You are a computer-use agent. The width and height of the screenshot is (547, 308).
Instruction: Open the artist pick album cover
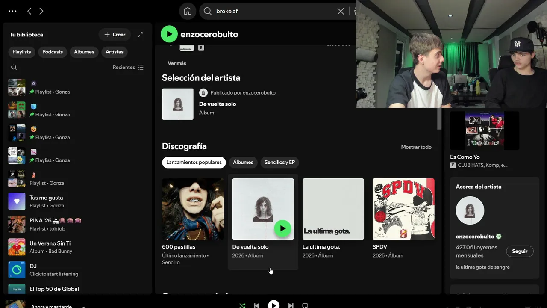coord(178,104)
